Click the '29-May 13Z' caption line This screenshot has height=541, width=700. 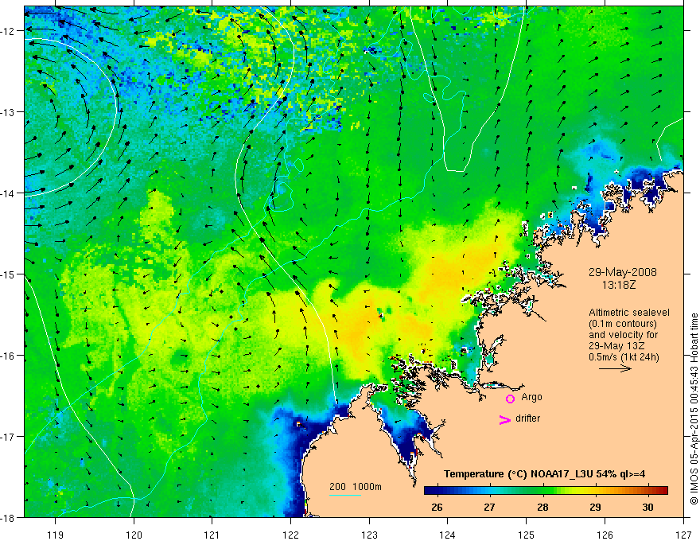point(616,346)
